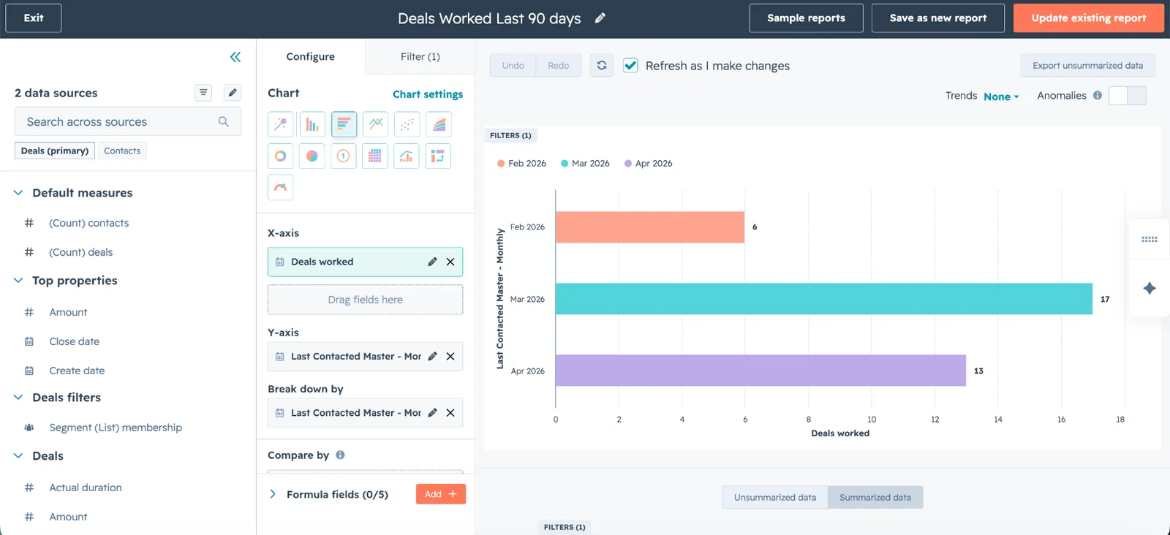
Task: Toggle Refresh as I make changes checkbox
Action: [x=630, y=65]
